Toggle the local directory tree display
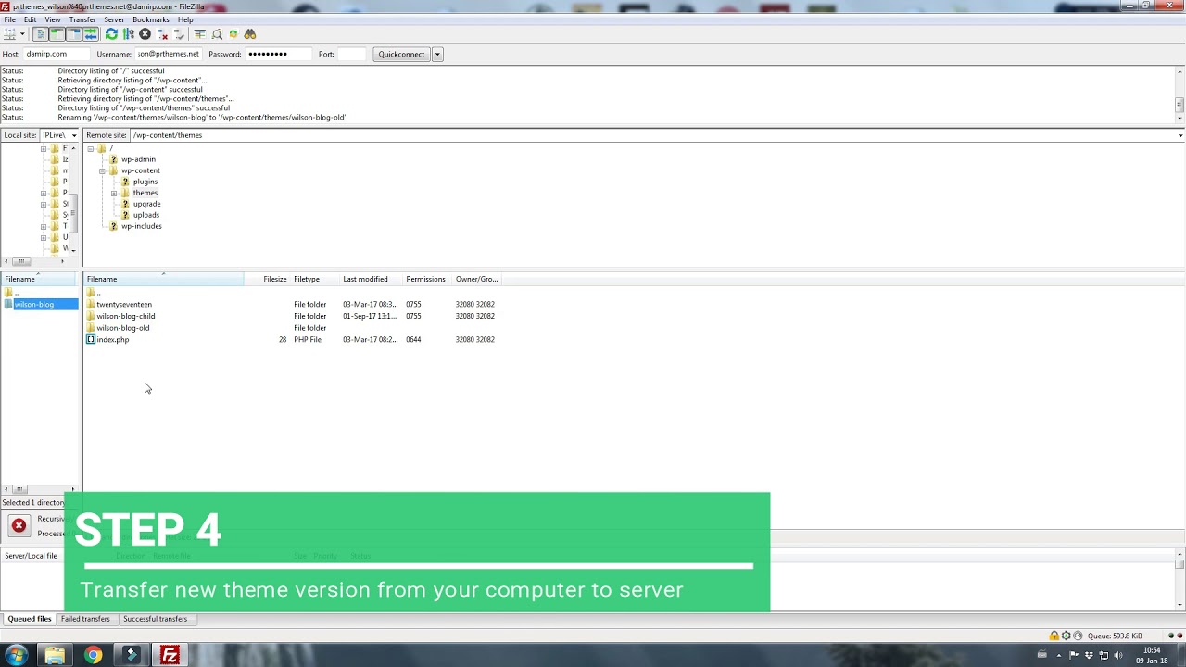Viewport: 1186px width, 667px height. (57, 34)
